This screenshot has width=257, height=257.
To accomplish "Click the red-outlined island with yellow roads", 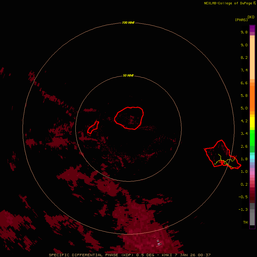I will tap(222, 154).
